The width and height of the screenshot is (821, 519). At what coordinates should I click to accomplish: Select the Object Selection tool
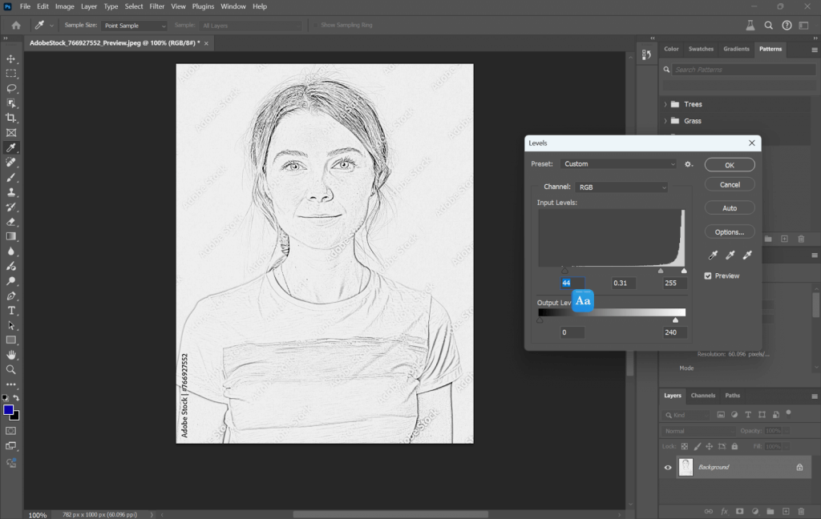pyautogui.click(x=11, y=103)
